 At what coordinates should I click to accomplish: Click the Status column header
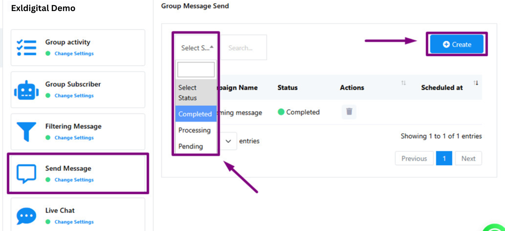[x=288, y=88]
